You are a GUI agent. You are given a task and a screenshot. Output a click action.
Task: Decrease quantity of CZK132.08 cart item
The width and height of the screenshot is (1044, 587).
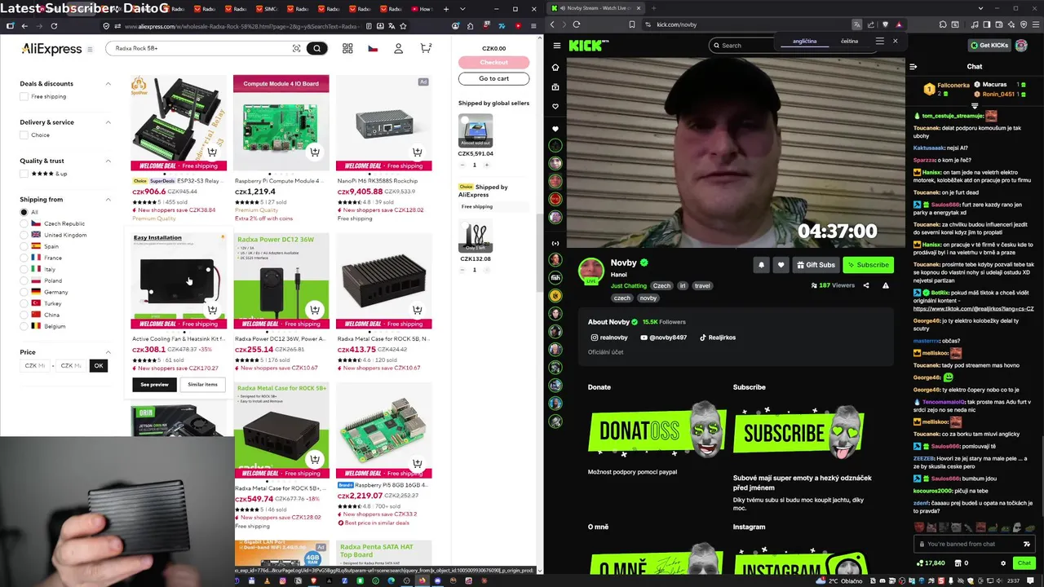click(x=462, y=270)
